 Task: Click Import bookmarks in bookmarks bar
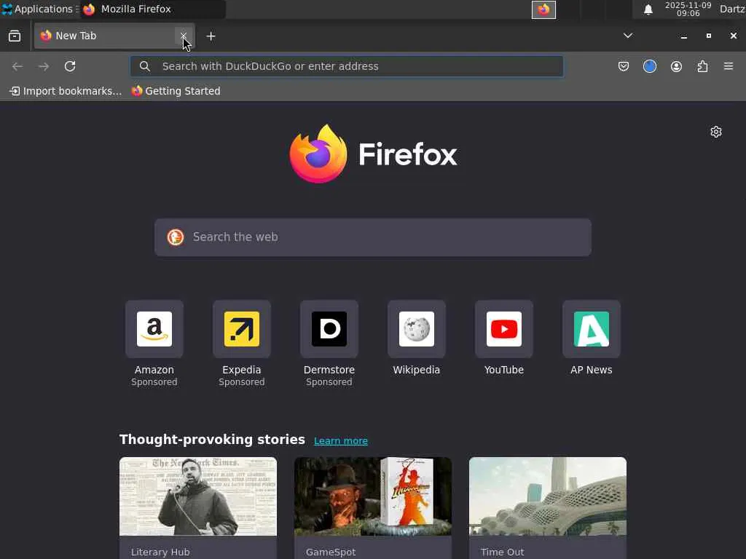(x=66, y=91)
